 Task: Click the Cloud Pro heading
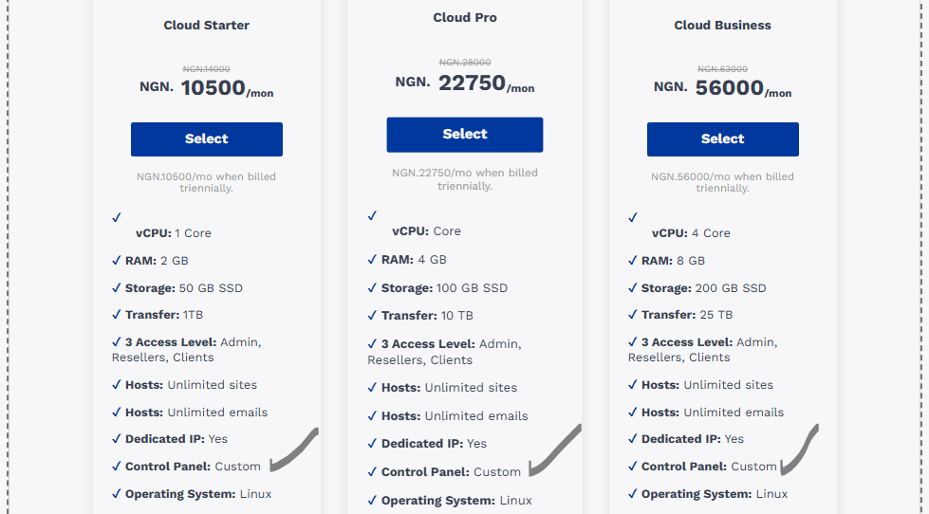pos(465,18)
